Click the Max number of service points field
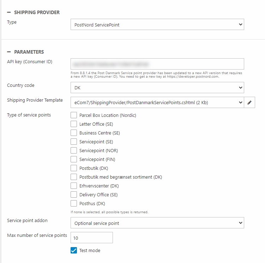Screen dimensions: 265x263 click(x=92, y=238)
